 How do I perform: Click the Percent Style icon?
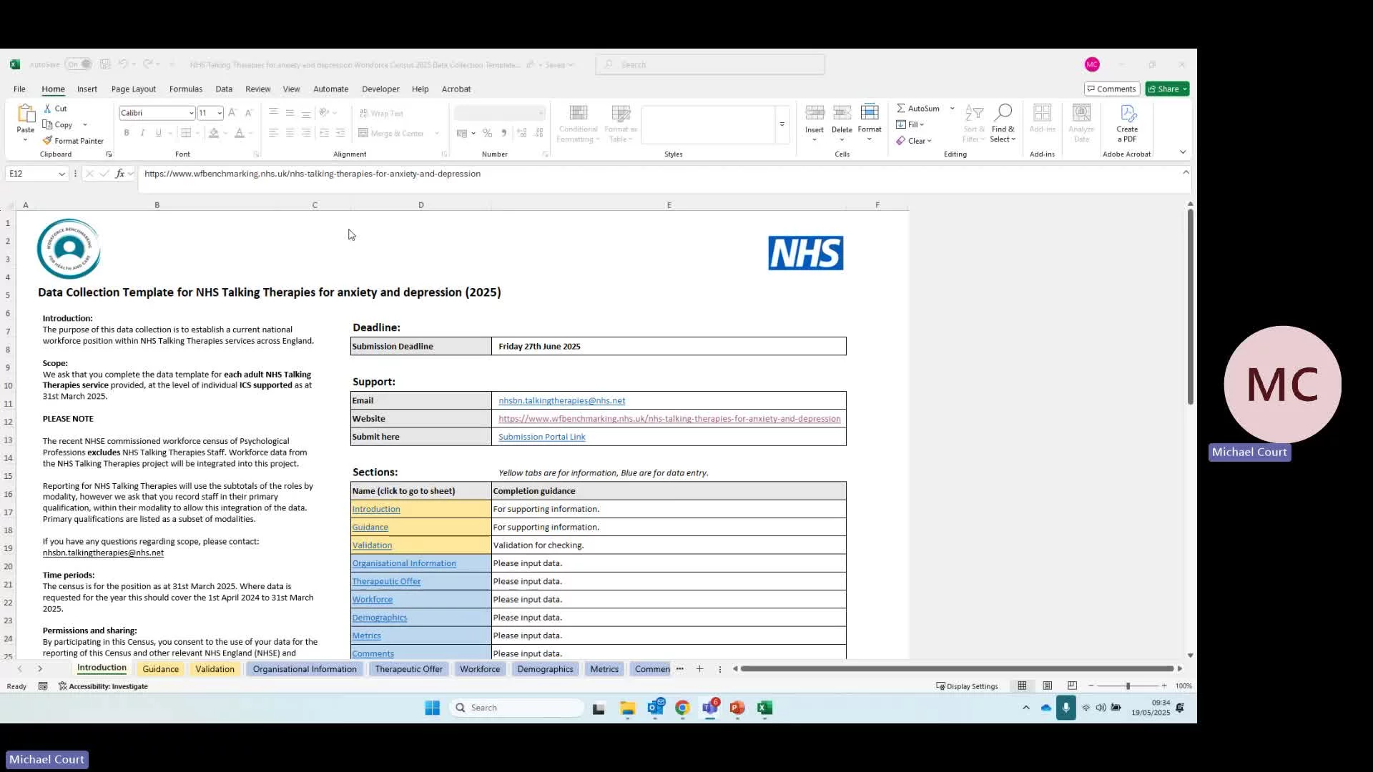click(x=487, y=133)
